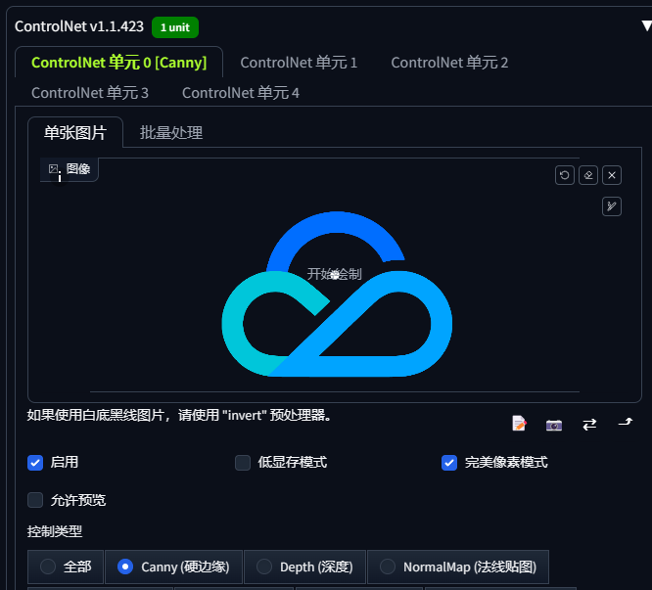Click the ControlNet v1.1.423 header title
The image size is (652, 590).
pyautogui.click(x=79, y=26)
